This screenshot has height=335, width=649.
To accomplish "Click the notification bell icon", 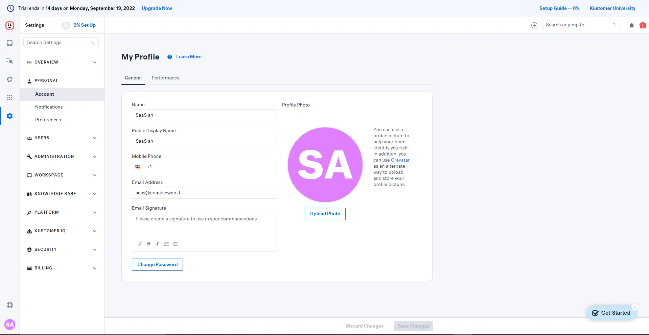I will coord(631,25).
